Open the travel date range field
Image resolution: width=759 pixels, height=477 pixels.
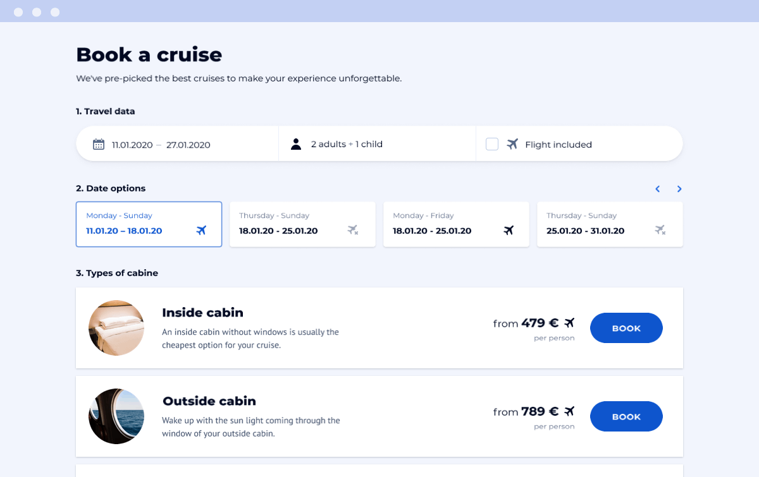pos(161,145)
